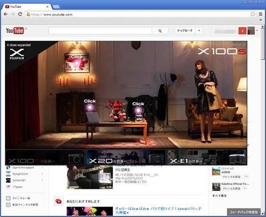
Task: Click the AKB48 channel name
Action: [x=226, y=172]
